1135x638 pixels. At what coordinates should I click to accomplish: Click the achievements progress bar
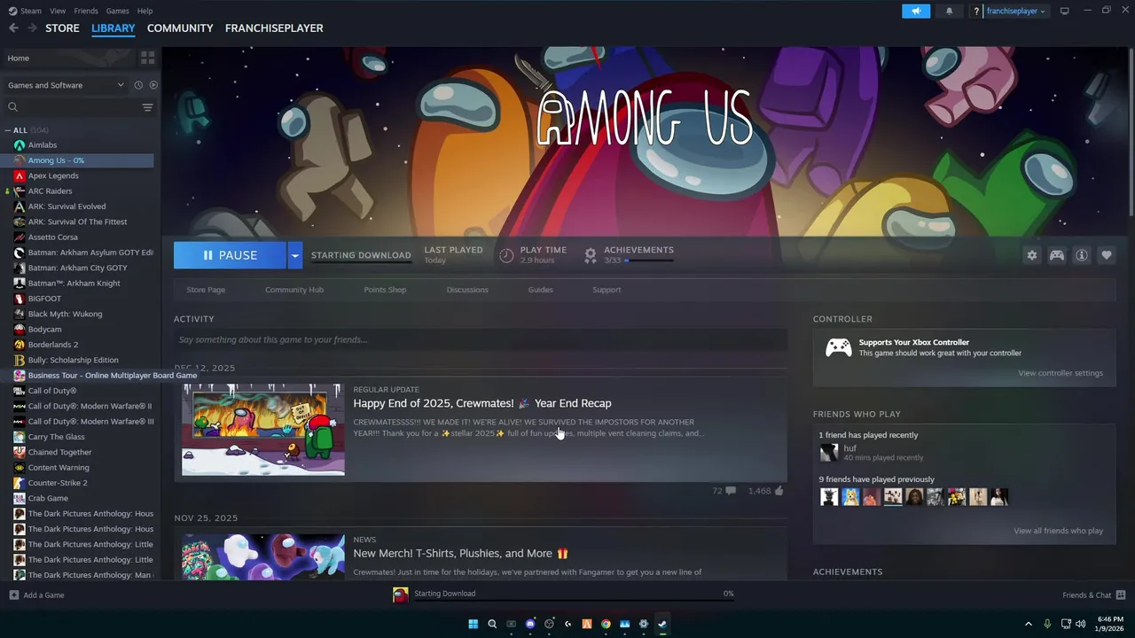[650, 261]
